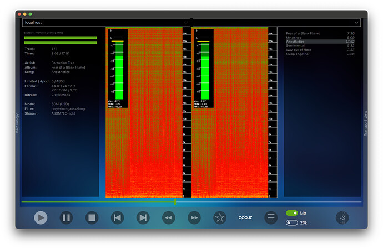The image size is (383, 249).
Task: Maximize the window with green button
Action: (31, 14)
